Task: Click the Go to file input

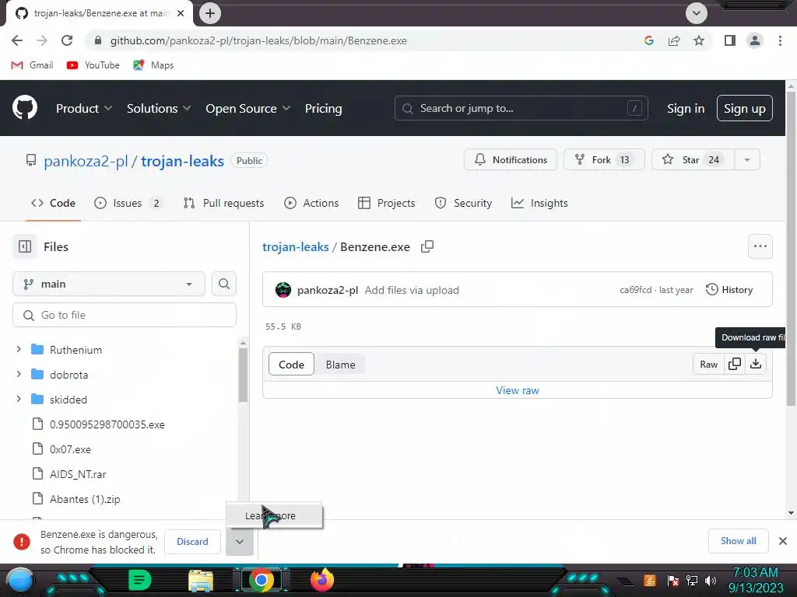Action: [125, 316]
